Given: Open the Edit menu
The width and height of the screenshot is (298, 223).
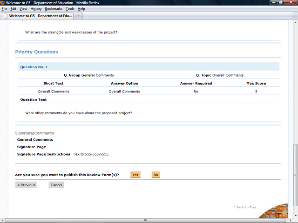Looking at the screenshot, I should coord(14,9).
